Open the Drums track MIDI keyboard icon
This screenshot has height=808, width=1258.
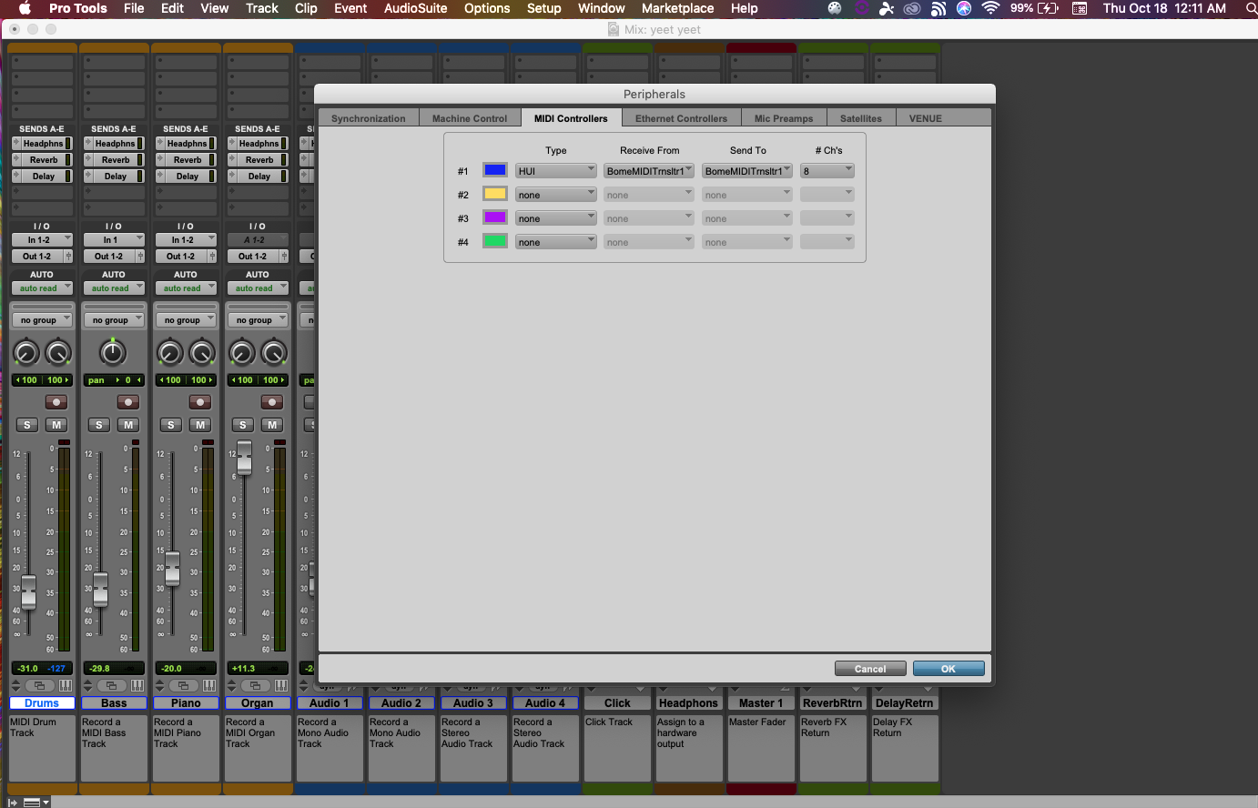click(66, 685)
